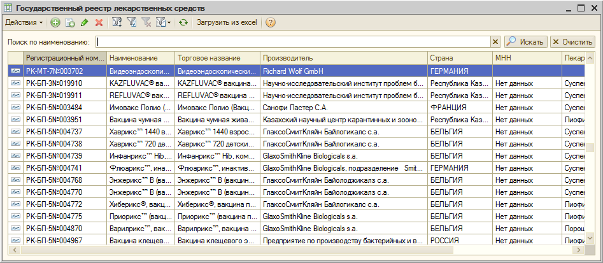Click the red Delete mark icon
Screen dimensions: 603x263
99,22
